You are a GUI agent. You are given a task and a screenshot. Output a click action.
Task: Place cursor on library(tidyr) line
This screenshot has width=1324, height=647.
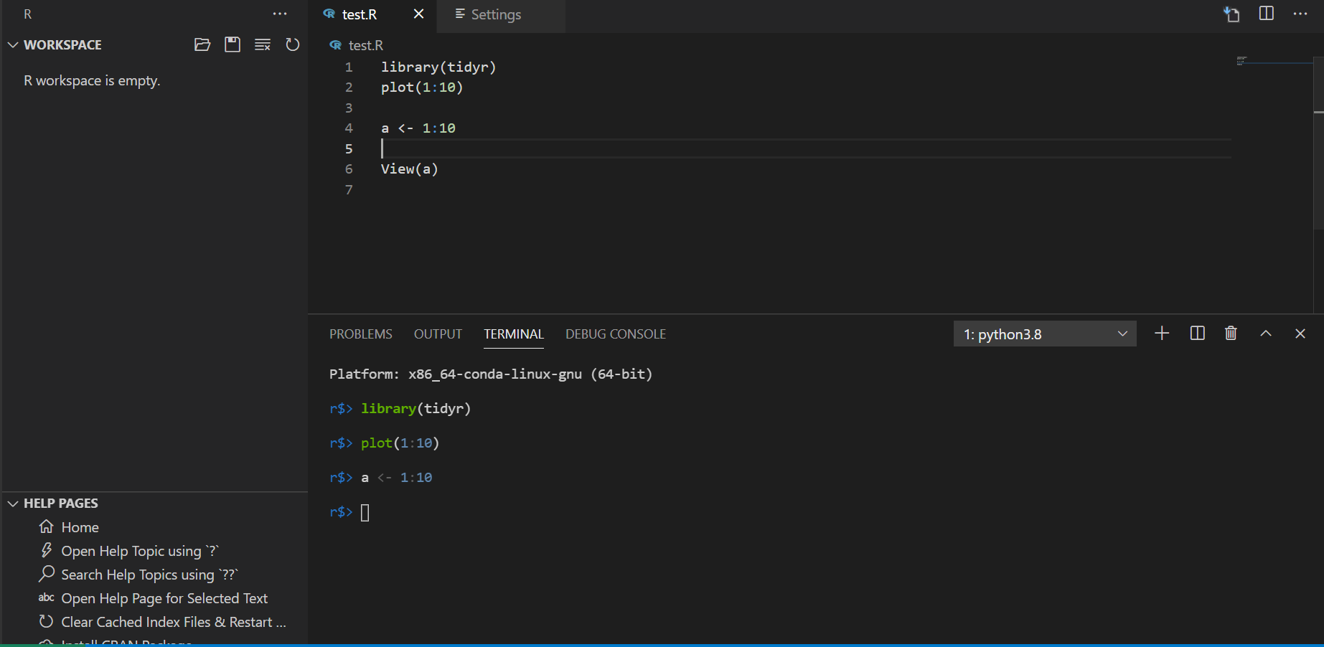[438, 67]
